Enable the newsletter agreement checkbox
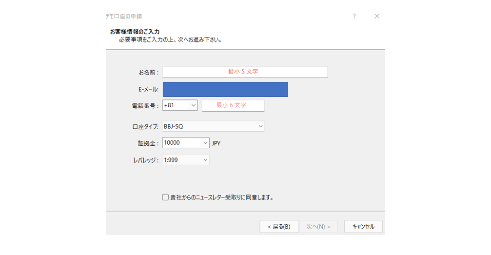 coord(166,197)
